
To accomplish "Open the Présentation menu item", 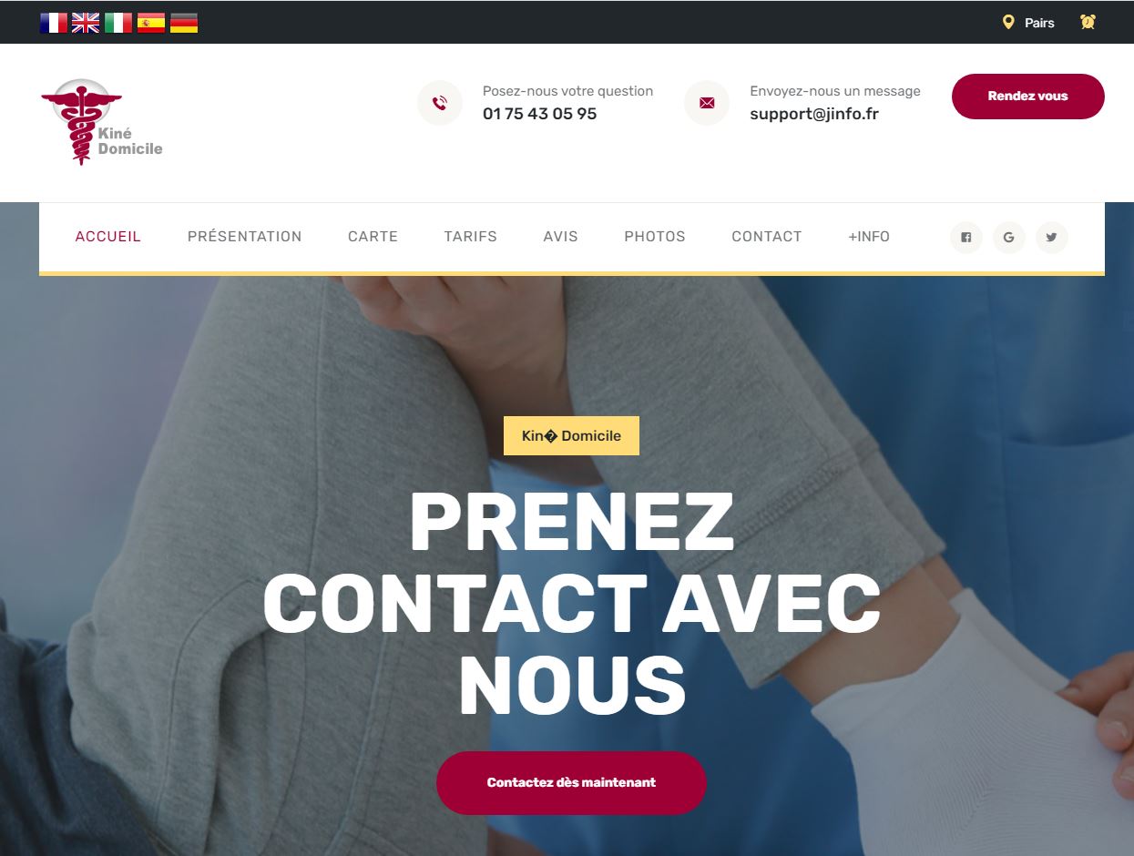I will (x=244, y=237).
